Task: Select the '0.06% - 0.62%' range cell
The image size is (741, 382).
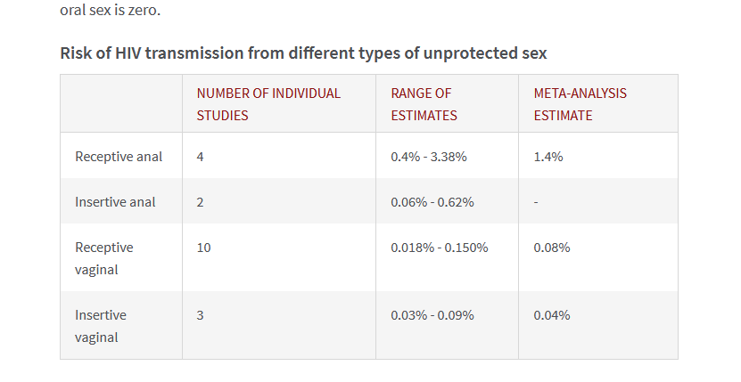Action: click(432, 202)
